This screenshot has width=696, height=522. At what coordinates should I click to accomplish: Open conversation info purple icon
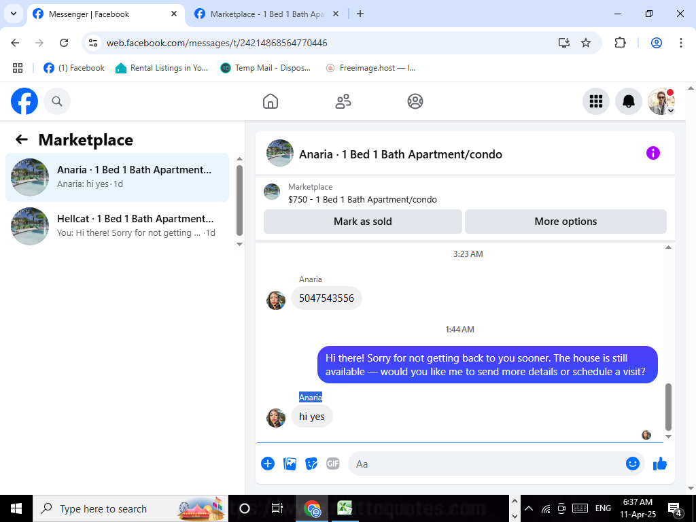pos(653,153)
